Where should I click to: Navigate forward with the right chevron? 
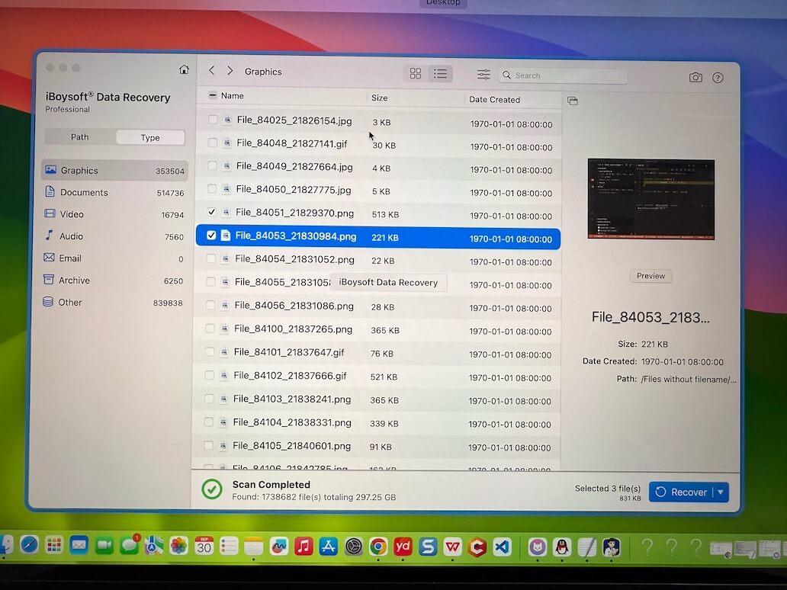[x=230, y=71]
